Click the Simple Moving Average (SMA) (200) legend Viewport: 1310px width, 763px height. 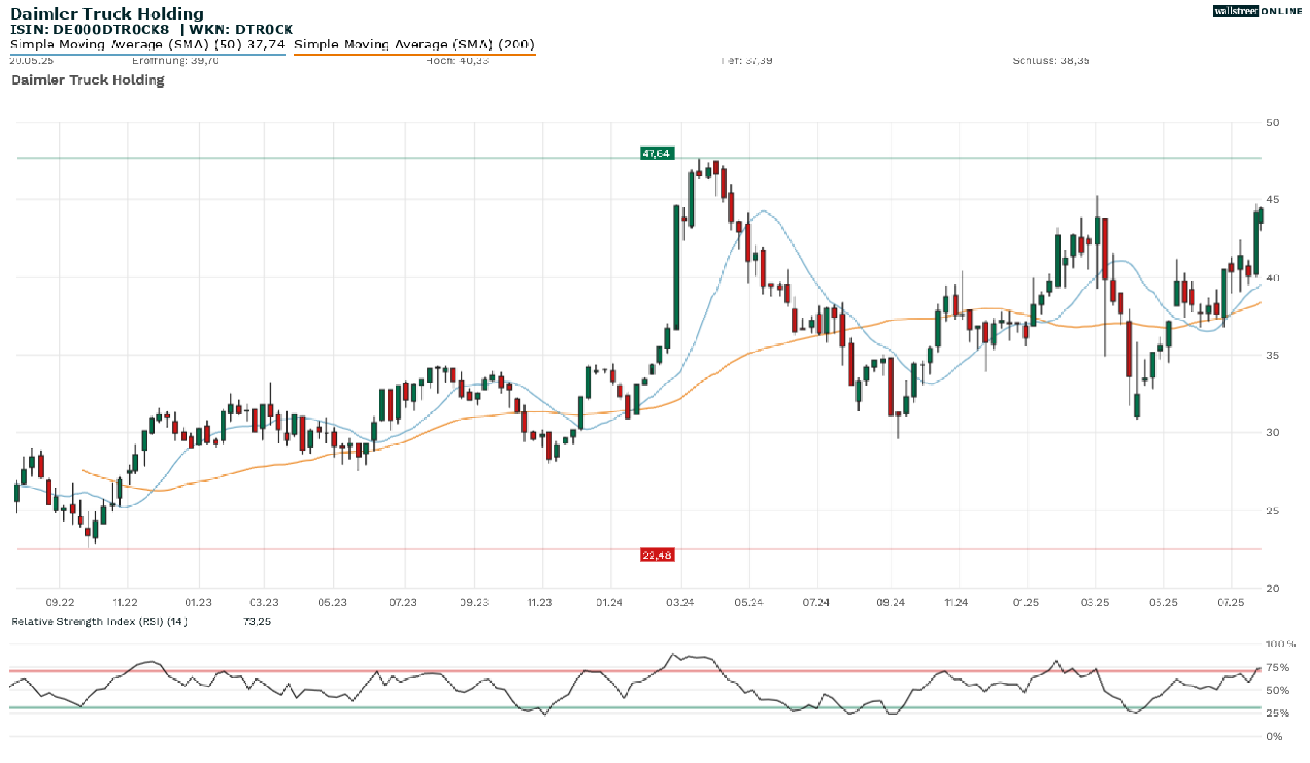415,44
